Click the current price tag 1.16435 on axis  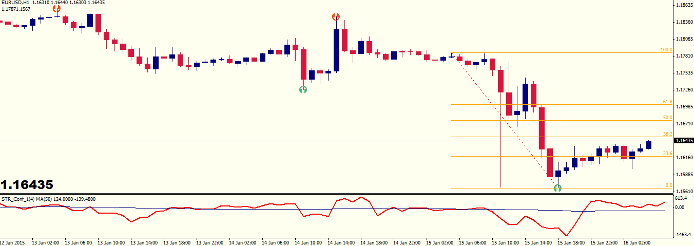pos(684,141)
